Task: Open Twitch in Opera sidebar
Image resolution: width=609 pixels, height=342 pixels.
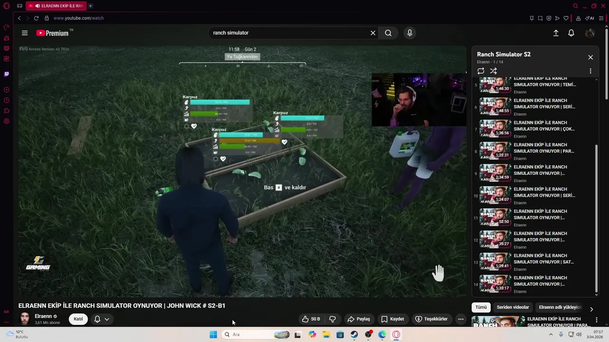Action: click(x=7, y=74)
